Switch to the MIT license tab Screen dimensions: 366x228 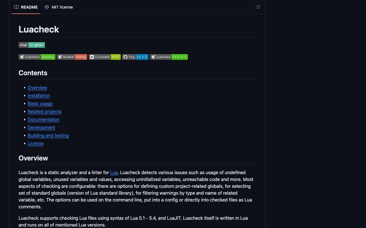[59, 7]
